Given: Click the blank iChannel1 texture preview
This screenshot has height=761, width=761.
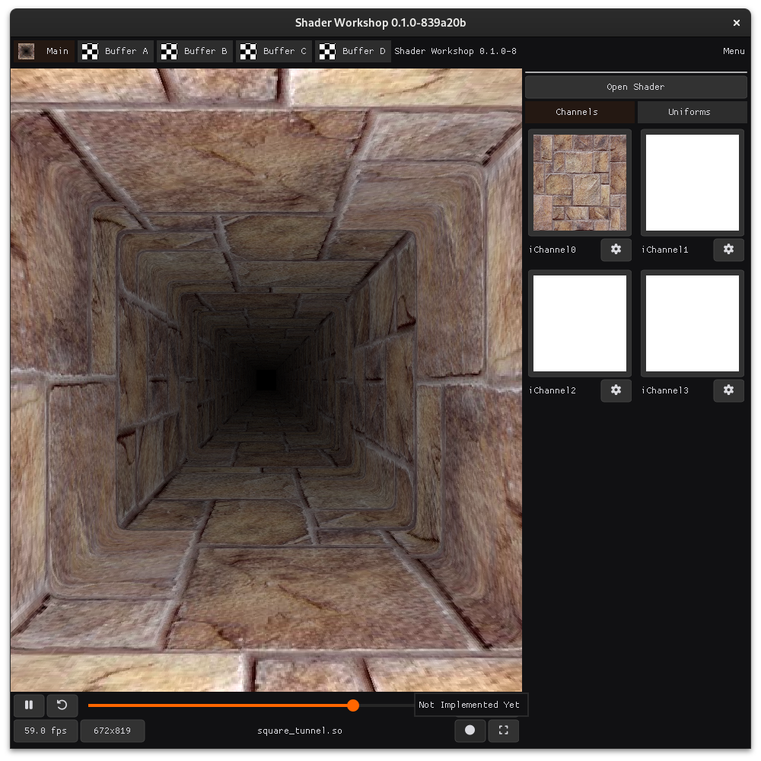Looking at the screenshot, I should [x=692, y=183].
